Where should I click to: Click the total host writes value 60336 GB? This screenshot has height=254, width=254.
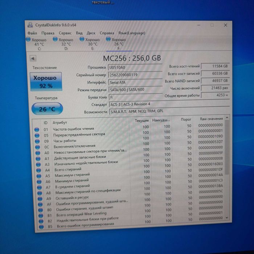click(x=215, y=73)
